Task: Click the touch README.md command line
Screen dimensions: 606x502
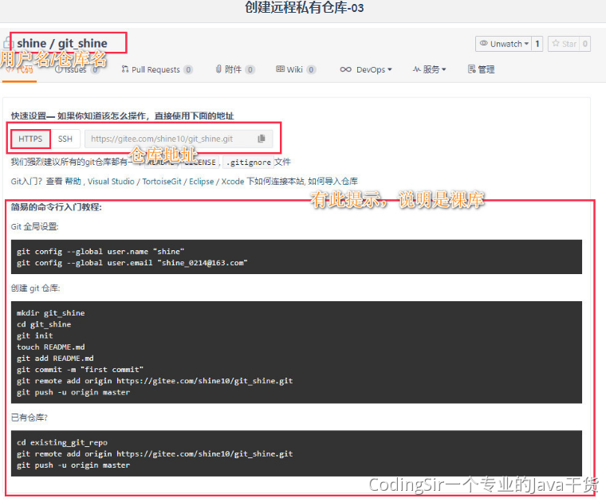Action: click(50, 347)
